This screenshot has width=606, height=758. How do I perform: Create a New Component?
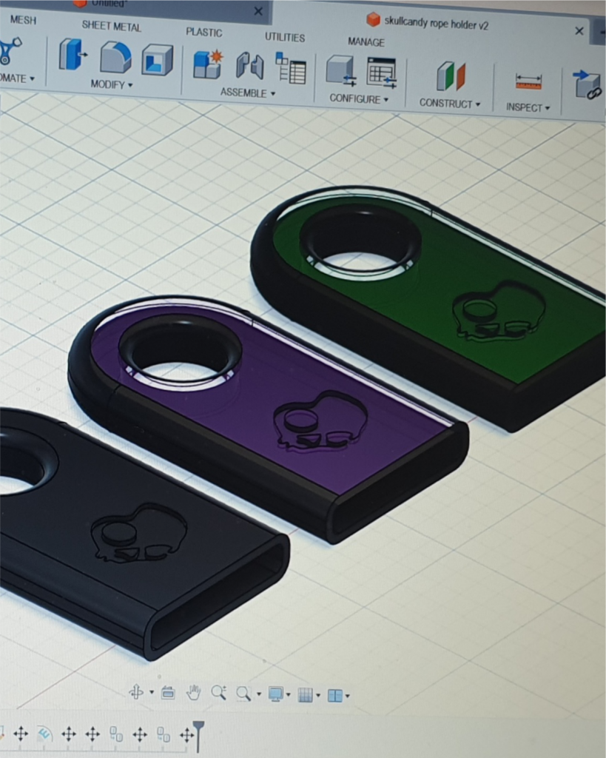coord(208,64)
